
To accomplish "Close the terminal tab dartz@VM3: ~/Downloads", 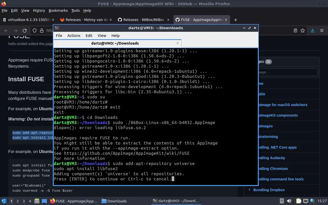I will tap(178, 43).
